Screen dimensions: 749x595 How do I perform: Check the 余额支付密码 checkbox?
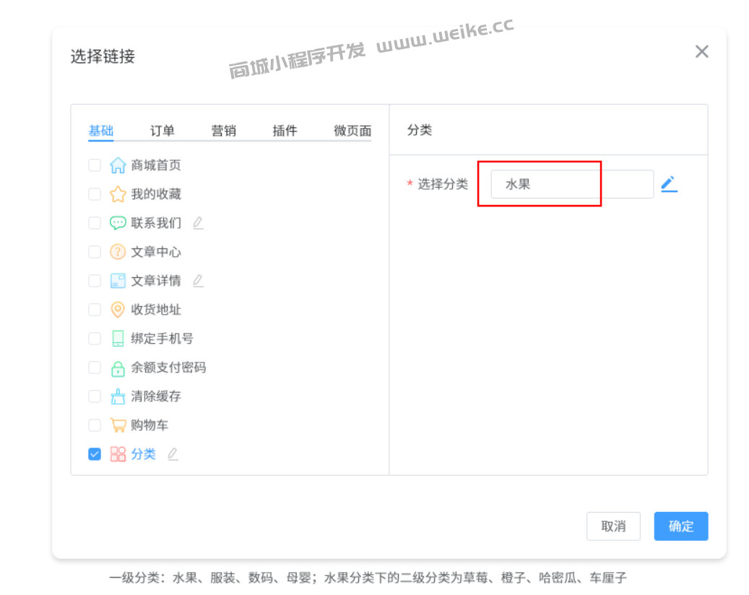pos(95,368)
